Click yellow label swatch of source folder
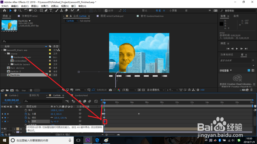This screenshot has width=257, height=144. click(x=50, y=54)
